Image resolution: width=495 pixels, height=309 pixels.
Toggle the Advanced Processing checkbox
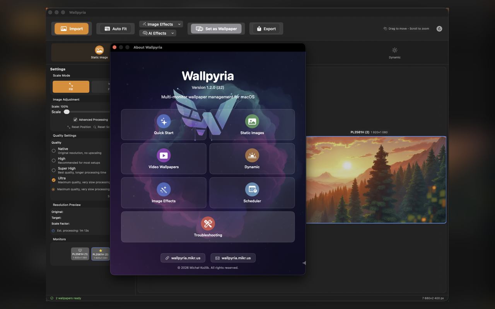click(x=75, y=120)
